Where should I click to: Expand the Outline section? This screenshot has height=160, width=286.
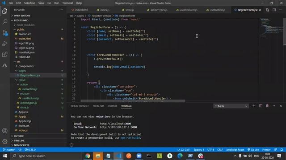pos(38,136)
